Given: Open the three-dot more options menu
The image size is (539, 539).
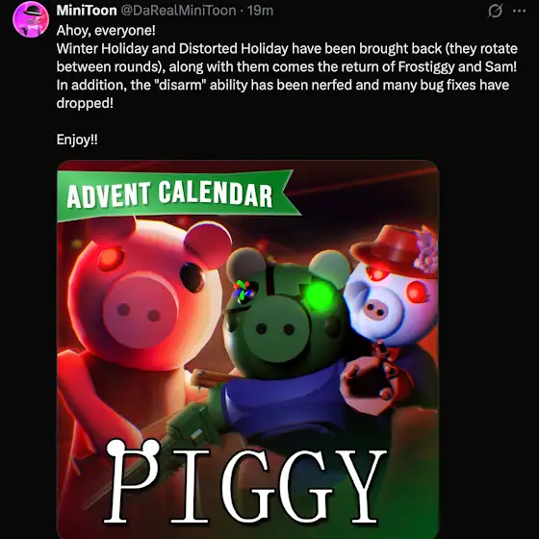Looking at the screenshot, I should coord(519,11).
